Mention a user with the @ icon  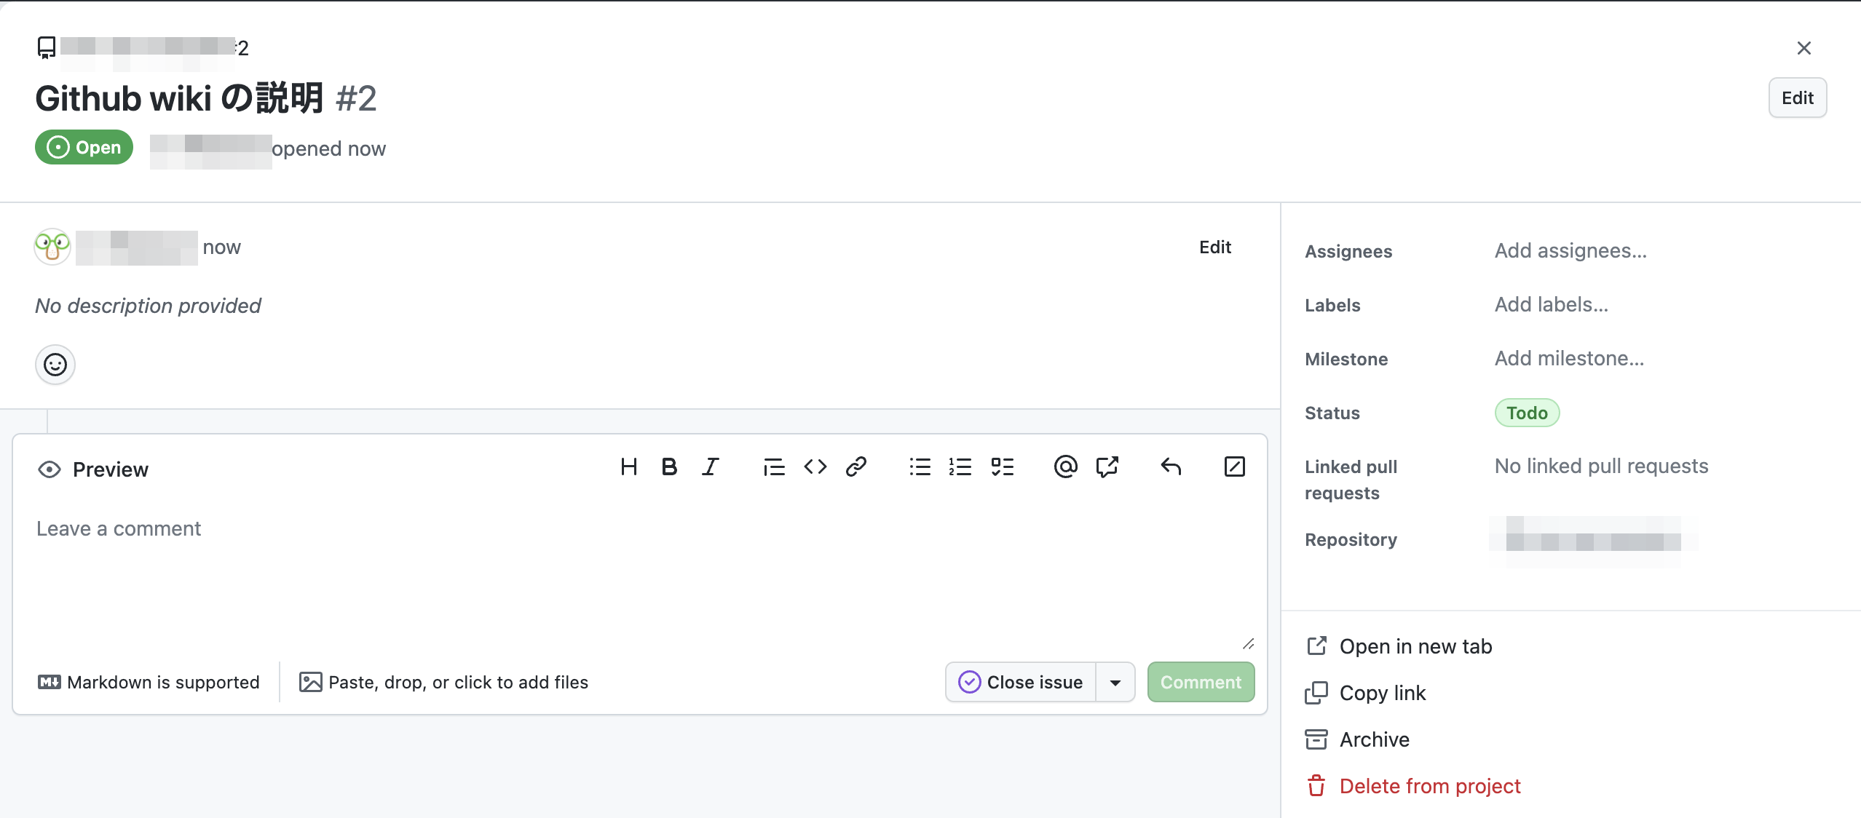pos(1065,466)
